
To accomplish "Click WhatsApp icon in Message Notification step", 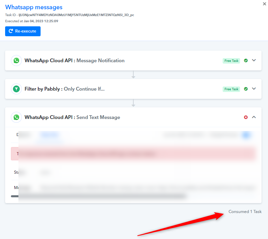I will click(x=16, y=61).
